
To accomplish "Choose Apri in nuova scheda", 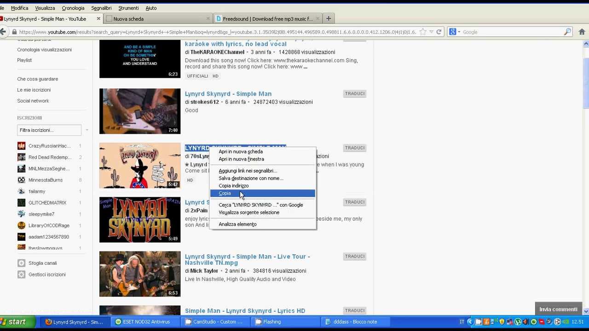I will [x=262, y=152].
